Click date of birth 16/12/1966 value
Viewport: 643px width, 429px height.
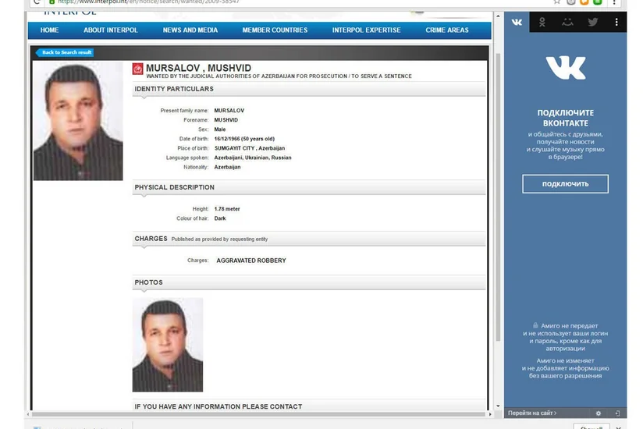(244, 139)
